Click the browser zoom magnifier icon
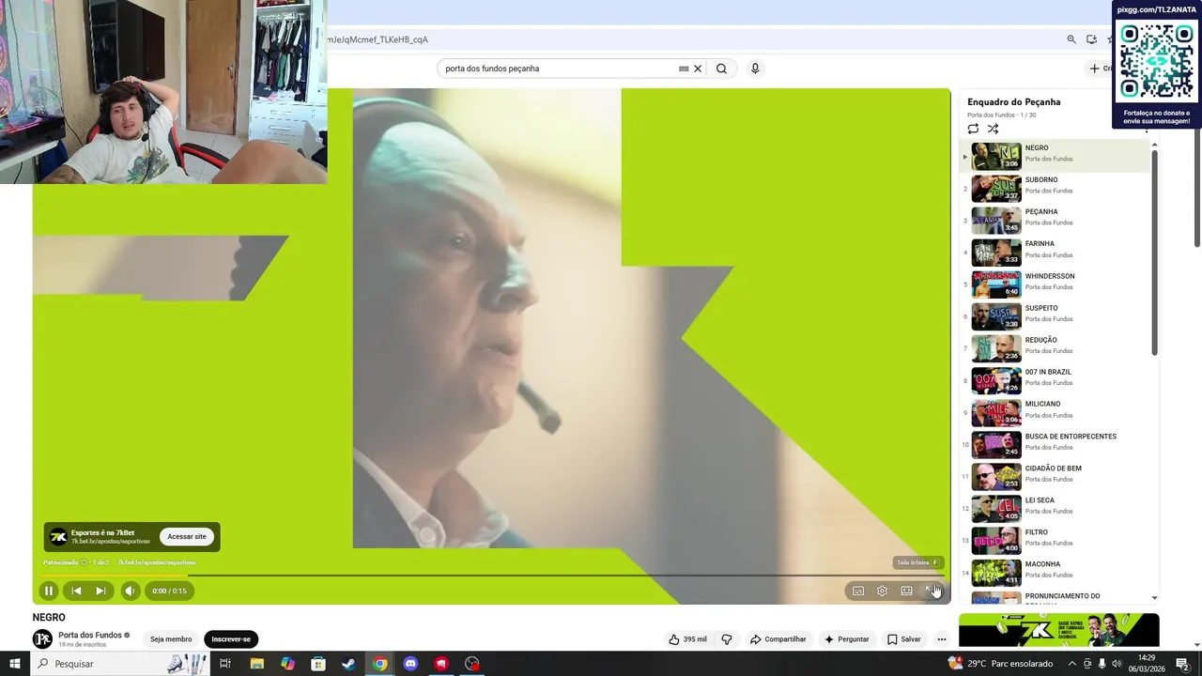The height and width of the screenshot is (676, 1202). [1071, 39]
